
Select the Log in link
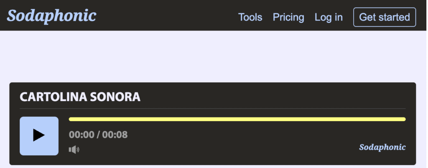pyautogui.click(x=329, y=17)
